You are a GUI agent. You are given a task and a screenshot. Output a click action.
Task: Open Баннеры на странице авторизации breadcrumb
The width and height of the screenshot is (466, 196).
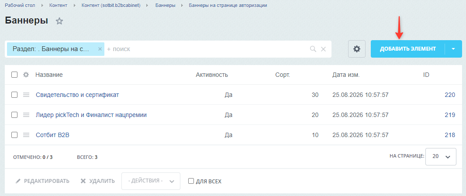point(228,5)
